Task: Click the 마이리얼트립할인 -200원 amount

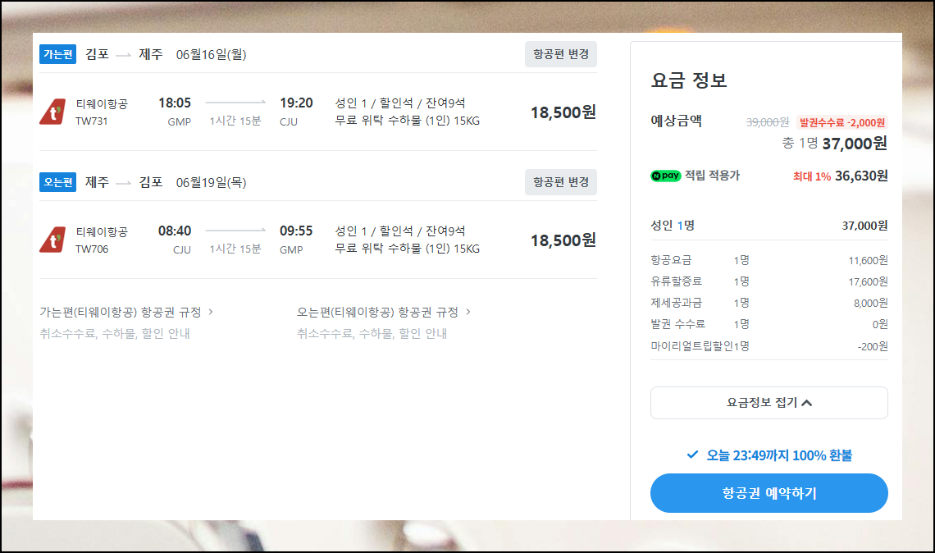Action: pos(873,346)
